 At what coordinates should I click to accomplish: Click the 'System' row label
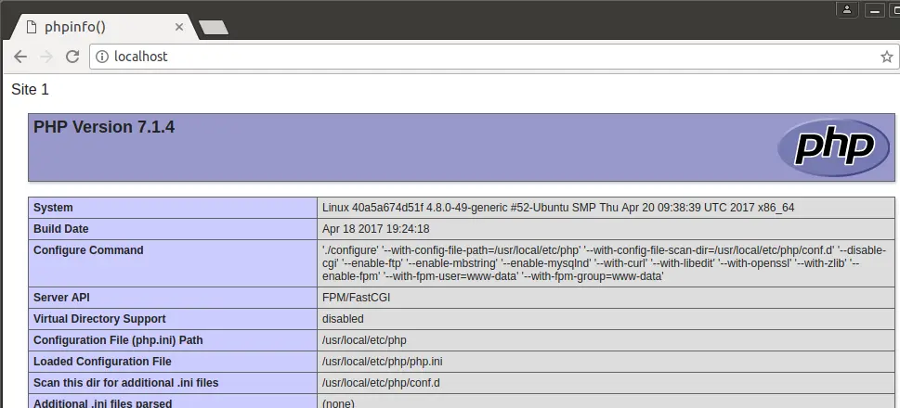(x=53, y=208)
